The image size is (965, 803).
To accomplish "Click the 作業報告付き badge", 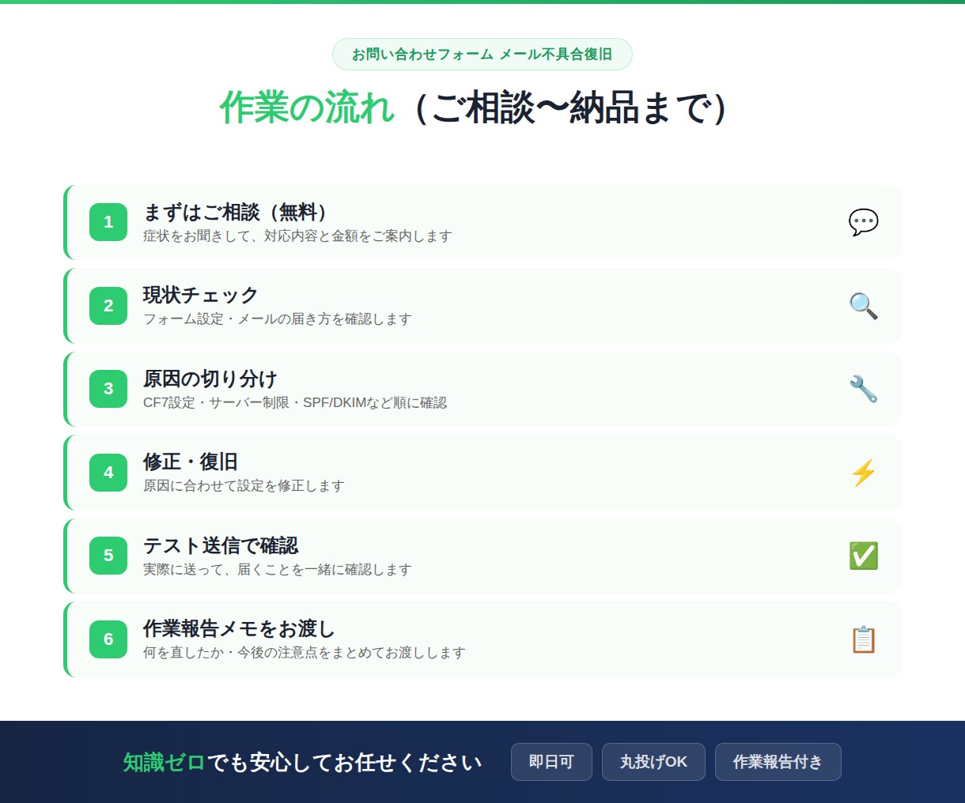I will (778, 762).
